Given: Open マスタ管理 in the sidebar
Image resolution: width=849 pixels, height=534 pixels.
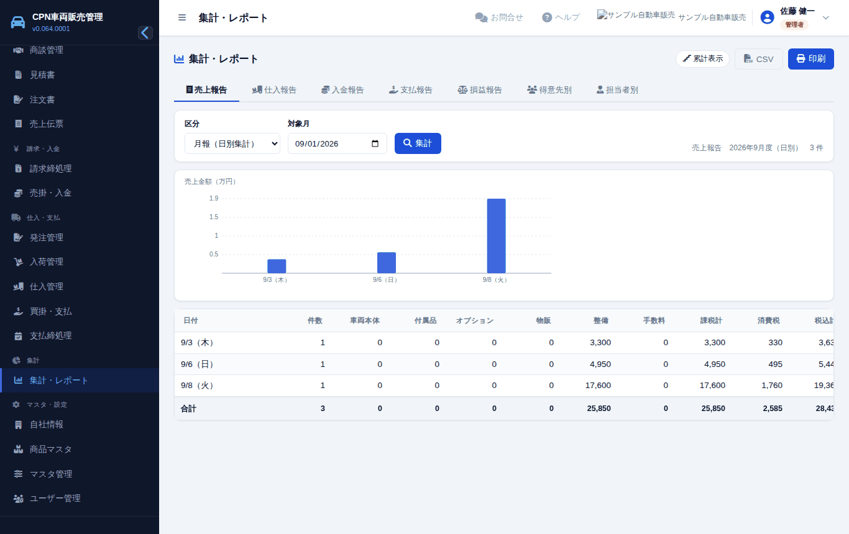Looking at the screenshot, I should [x=80, y=474].
